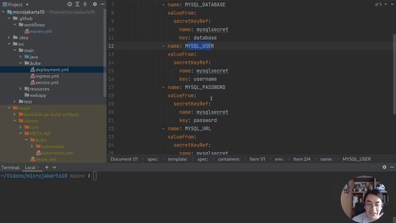The height and width of the screenshot is (223, 396).
Task: Expand the .idea folder
Action: click(9, 37)
